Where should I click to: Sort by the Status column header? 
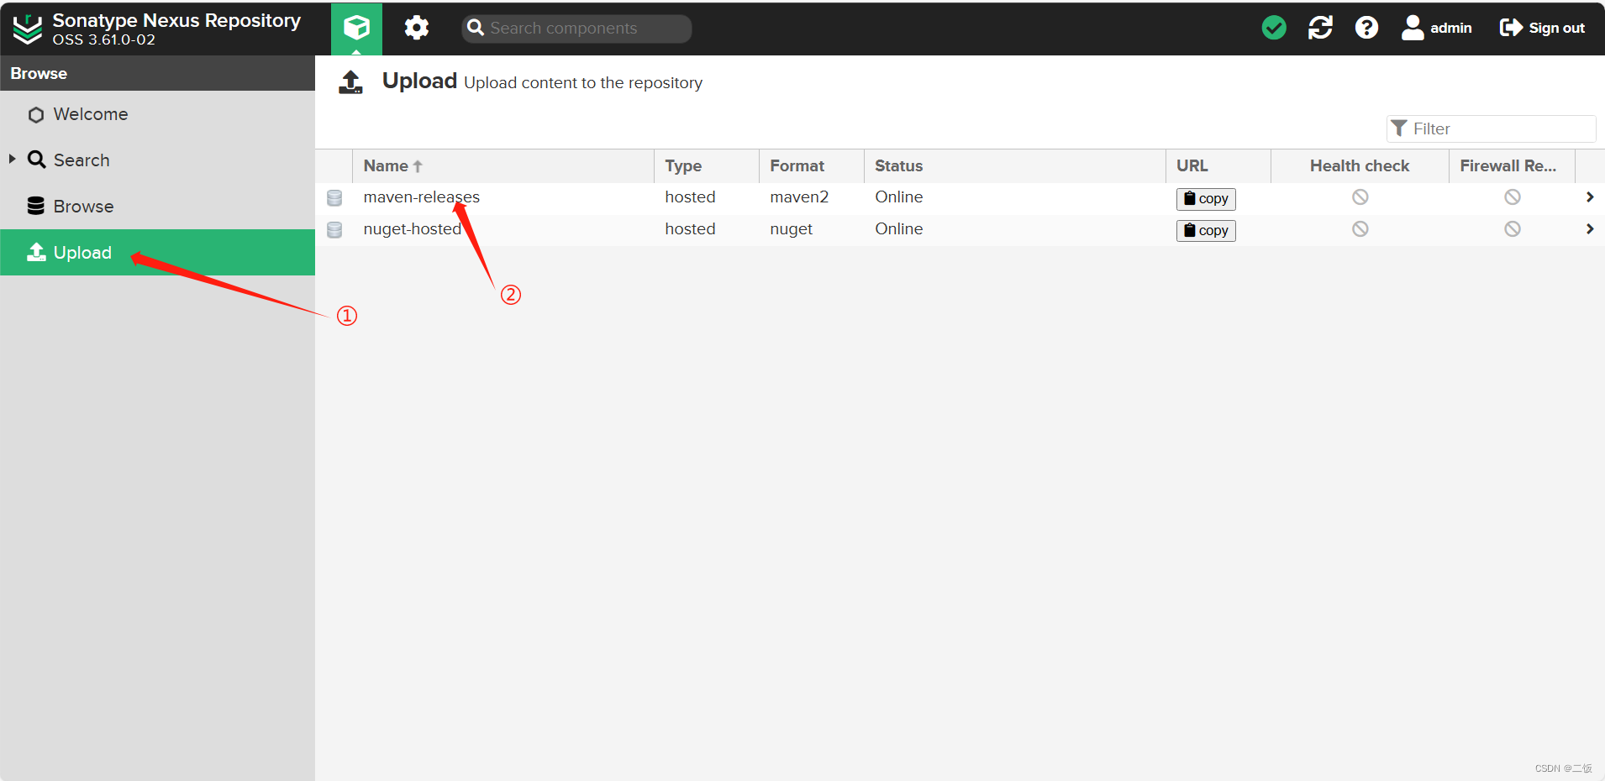(x=1014, y=166)
